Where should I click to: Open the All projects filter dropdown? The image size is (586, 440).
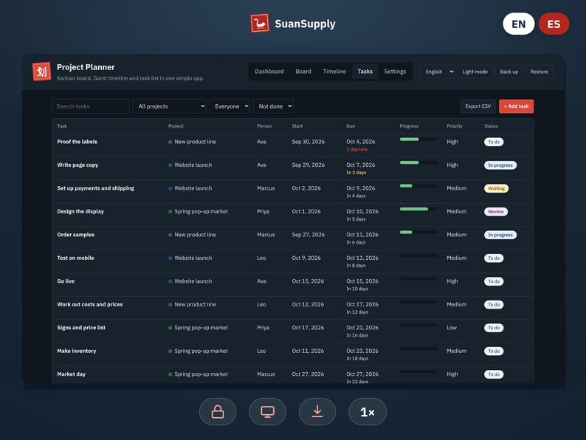coord(170,106)
